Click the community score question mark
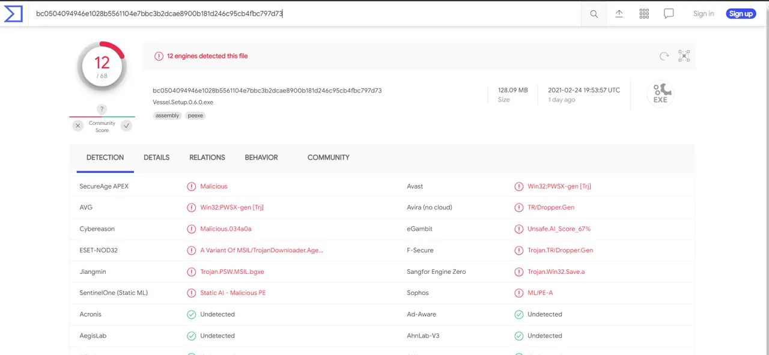 (102, 109)
